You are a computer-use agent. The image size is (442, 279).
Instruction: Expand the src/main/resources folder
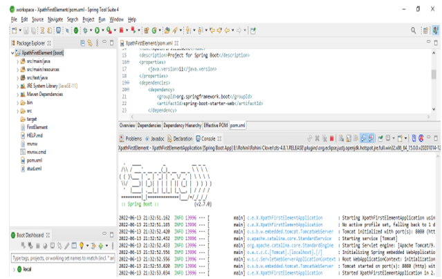[x=17, y=70]
